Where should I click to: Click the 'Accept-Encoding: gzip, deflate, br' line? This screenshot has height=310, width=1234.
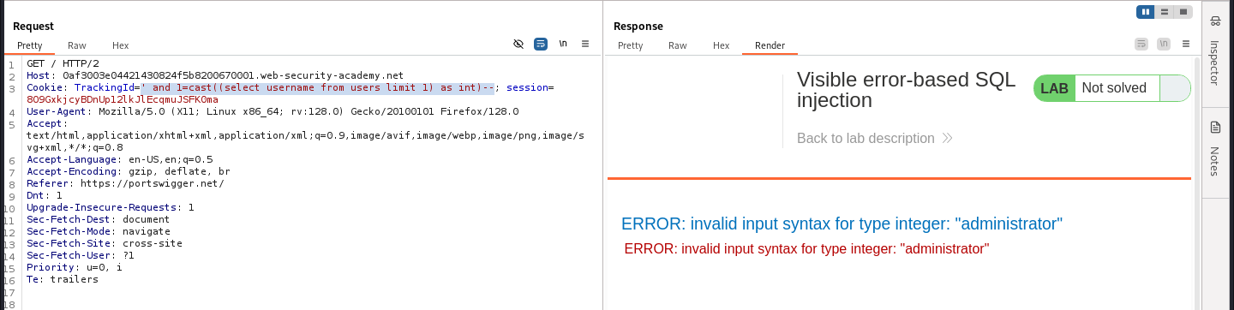click(129, 171)
